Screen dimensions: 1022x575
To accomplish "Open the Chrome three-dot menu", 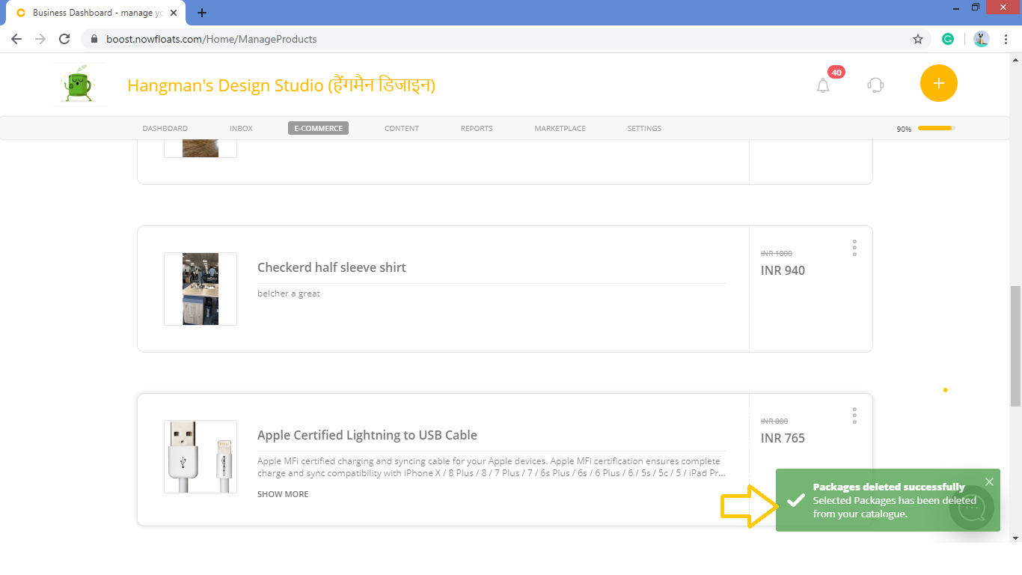I will click(1006, 39).
